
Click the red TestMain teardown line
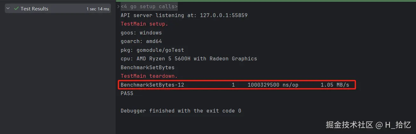tap(149, 76)
